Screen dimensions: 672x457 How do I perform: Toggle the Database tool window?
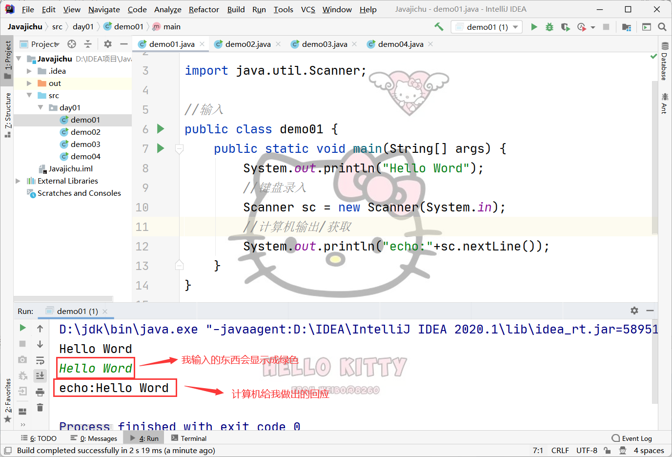(x=665, y=61)
